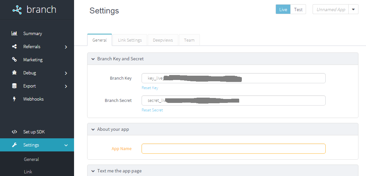Open the Link settings sub-item
This screenshot has height=176, width=366.
(28, 171)
